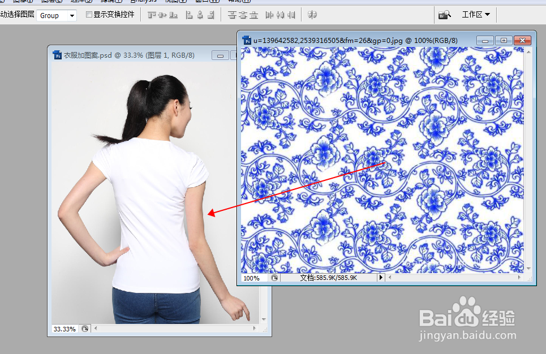The width and height of the screenshot is (546, 354).
Task: Click scroll down arrow in psd window
Action: point(264,319)
